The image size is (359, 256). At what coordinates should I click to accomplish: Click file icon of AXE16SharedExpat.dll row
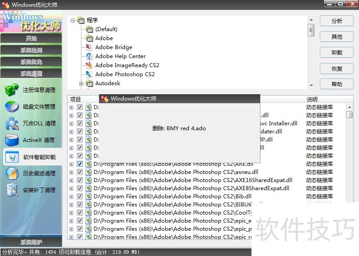click(x=88, y=180)
